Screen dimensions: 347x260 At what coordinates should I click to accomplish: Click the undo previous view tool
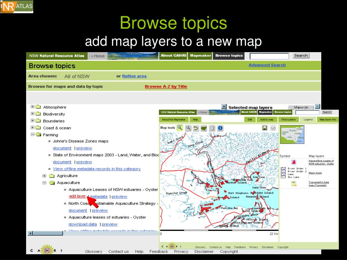click(x=196, y=128)
